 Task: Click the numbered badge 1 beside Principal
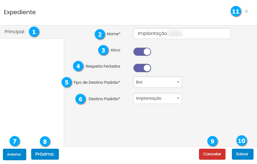[34, 32]
